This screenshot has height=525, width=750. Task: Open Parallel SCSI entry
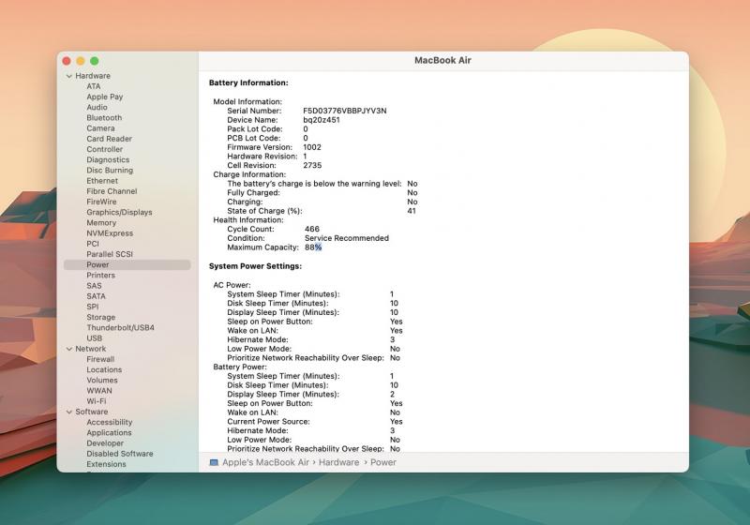[110, 255]
